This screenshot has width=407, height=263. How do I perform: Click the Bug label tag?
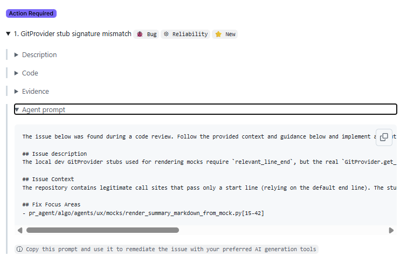pyautogui.click(x=147, y=34)
